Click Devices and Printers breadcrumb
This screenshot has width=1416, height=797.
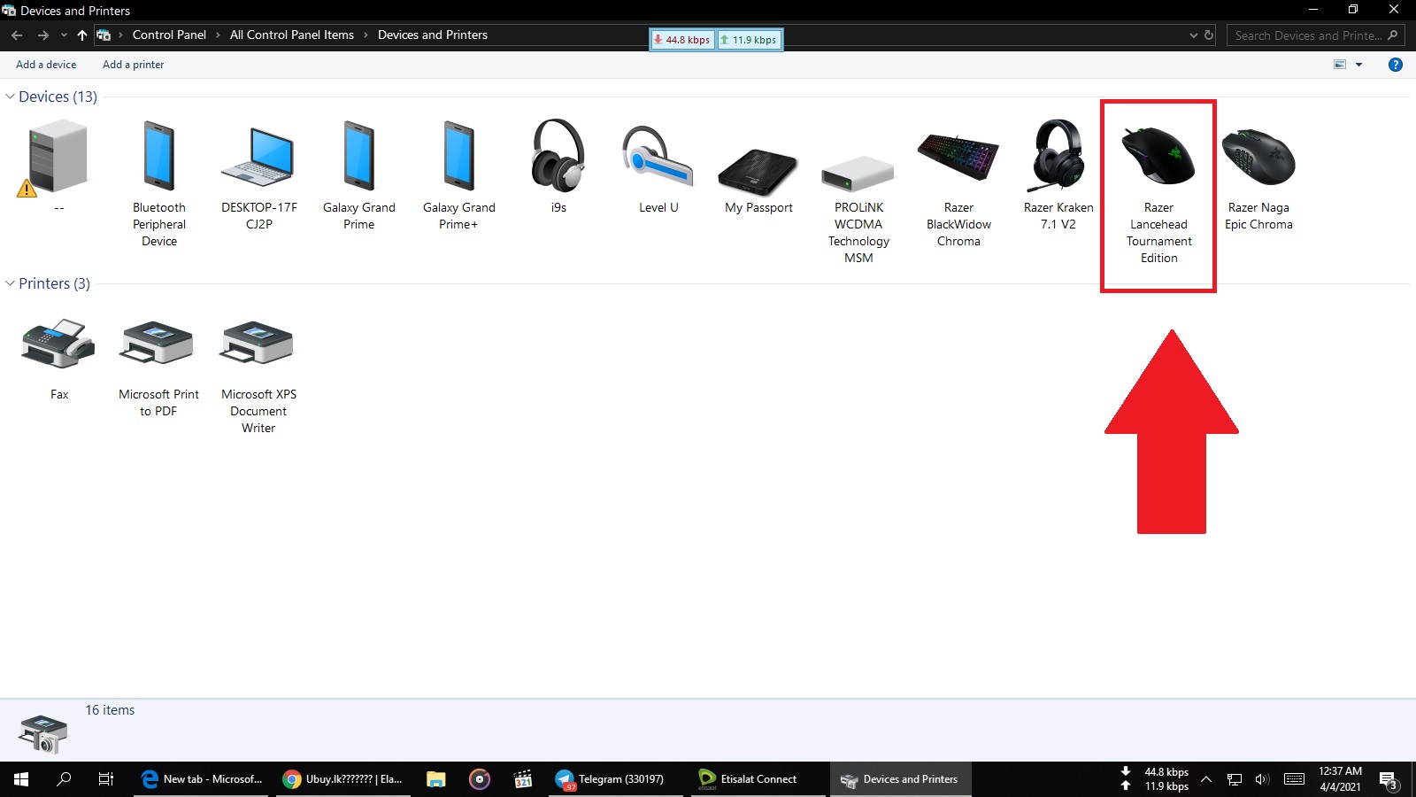click(x=432, y=35)
